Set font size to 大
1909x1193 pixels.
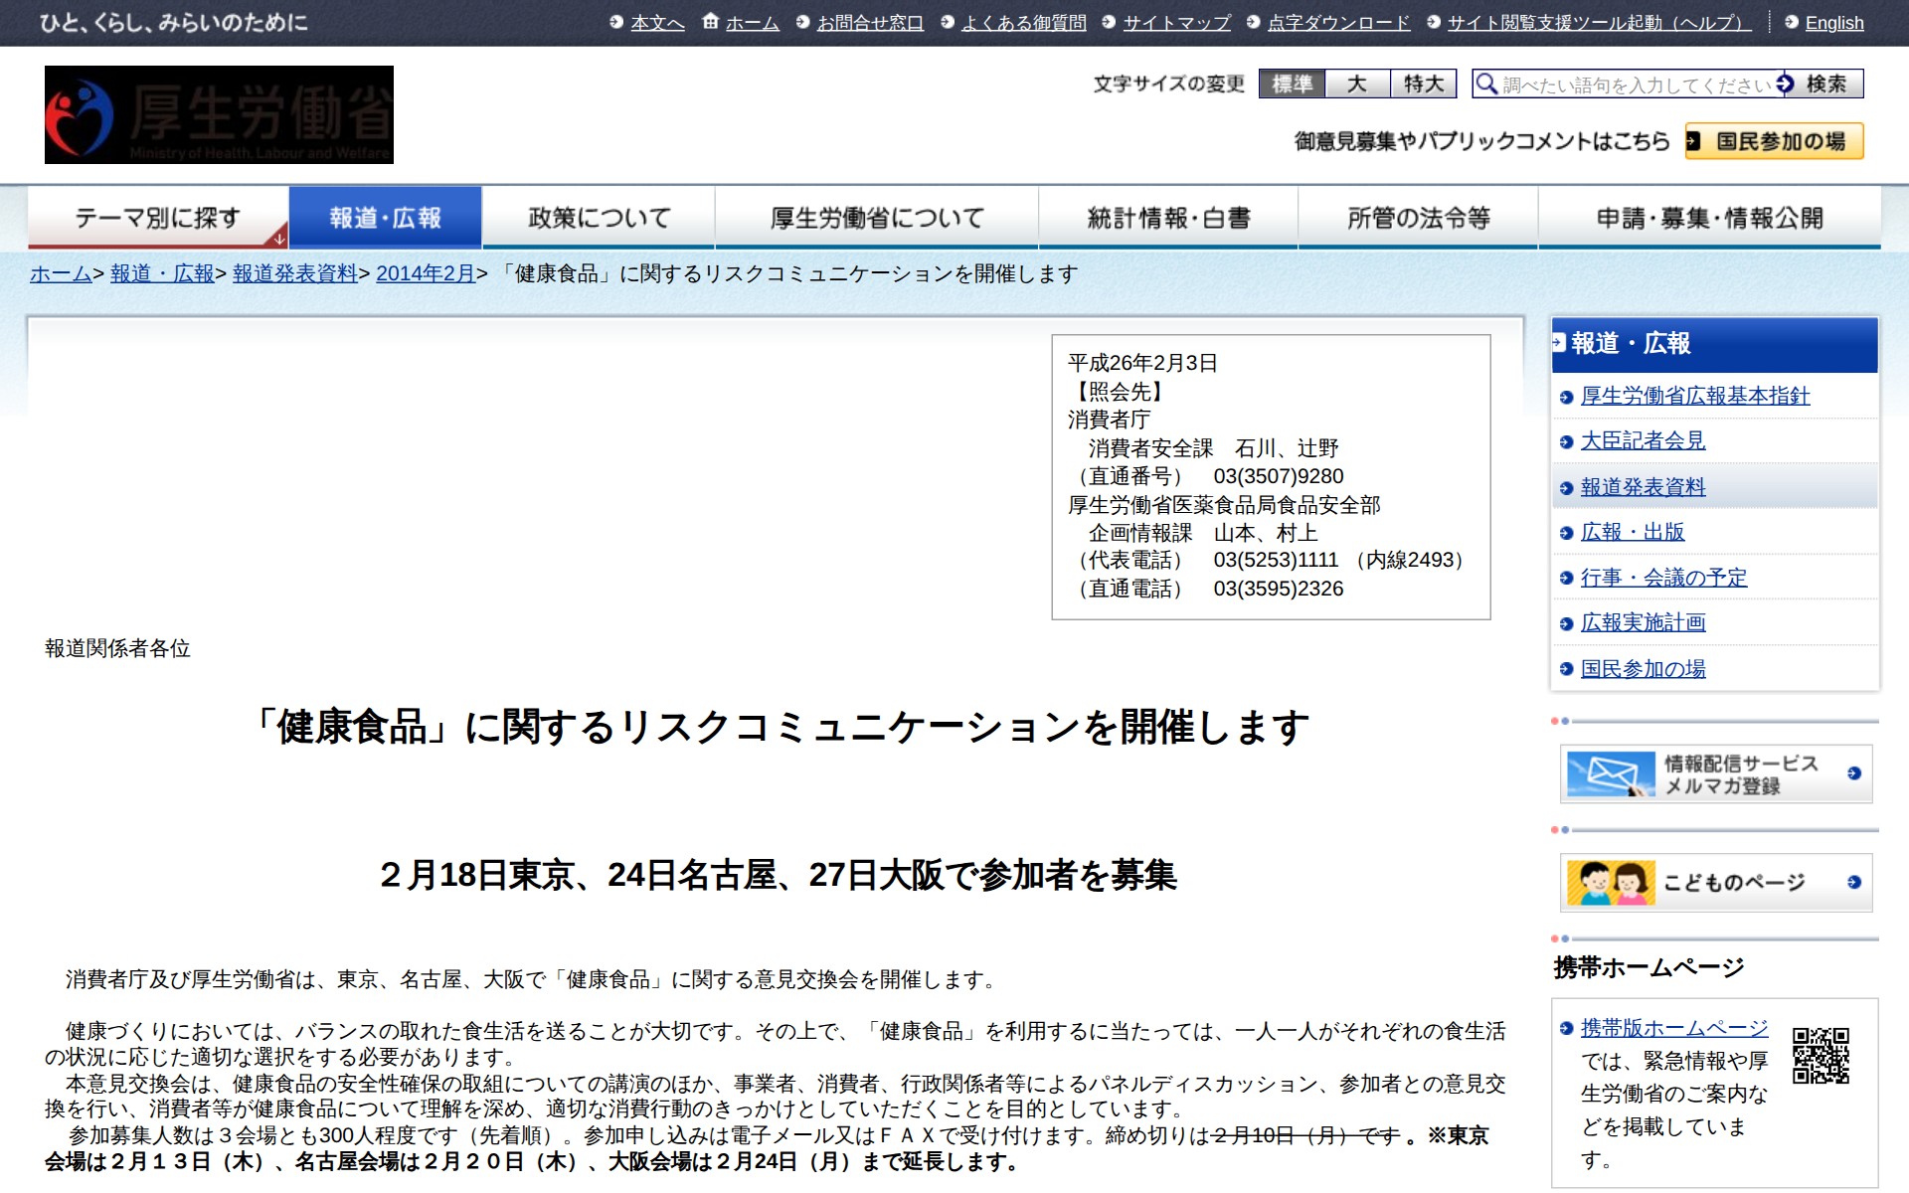1357,84
